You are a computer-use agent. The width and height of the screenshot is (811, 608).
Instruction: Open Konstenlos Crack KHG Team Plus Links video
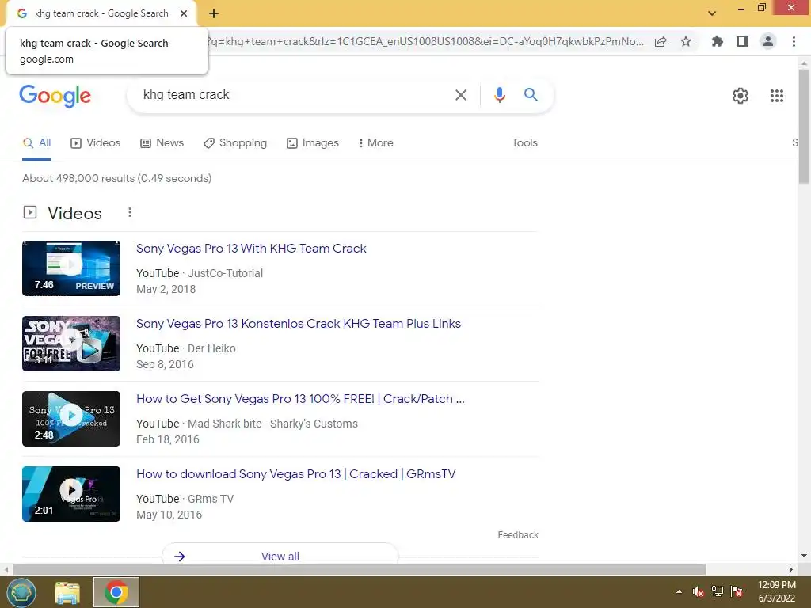(299, 324)
